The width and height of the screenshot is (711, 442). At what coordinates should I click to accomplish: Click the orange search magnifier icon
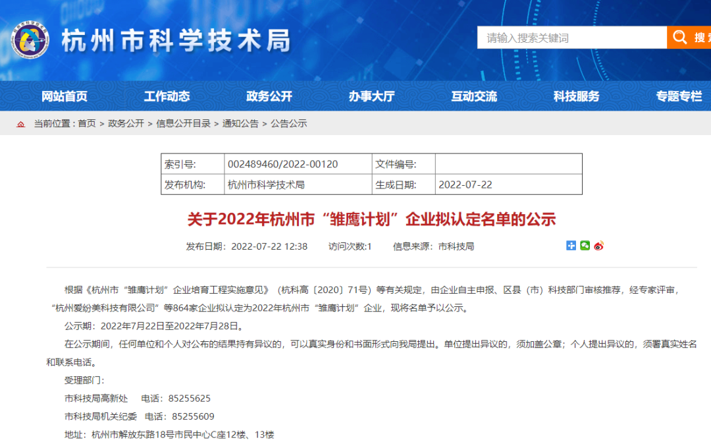(x=679, y=37)
